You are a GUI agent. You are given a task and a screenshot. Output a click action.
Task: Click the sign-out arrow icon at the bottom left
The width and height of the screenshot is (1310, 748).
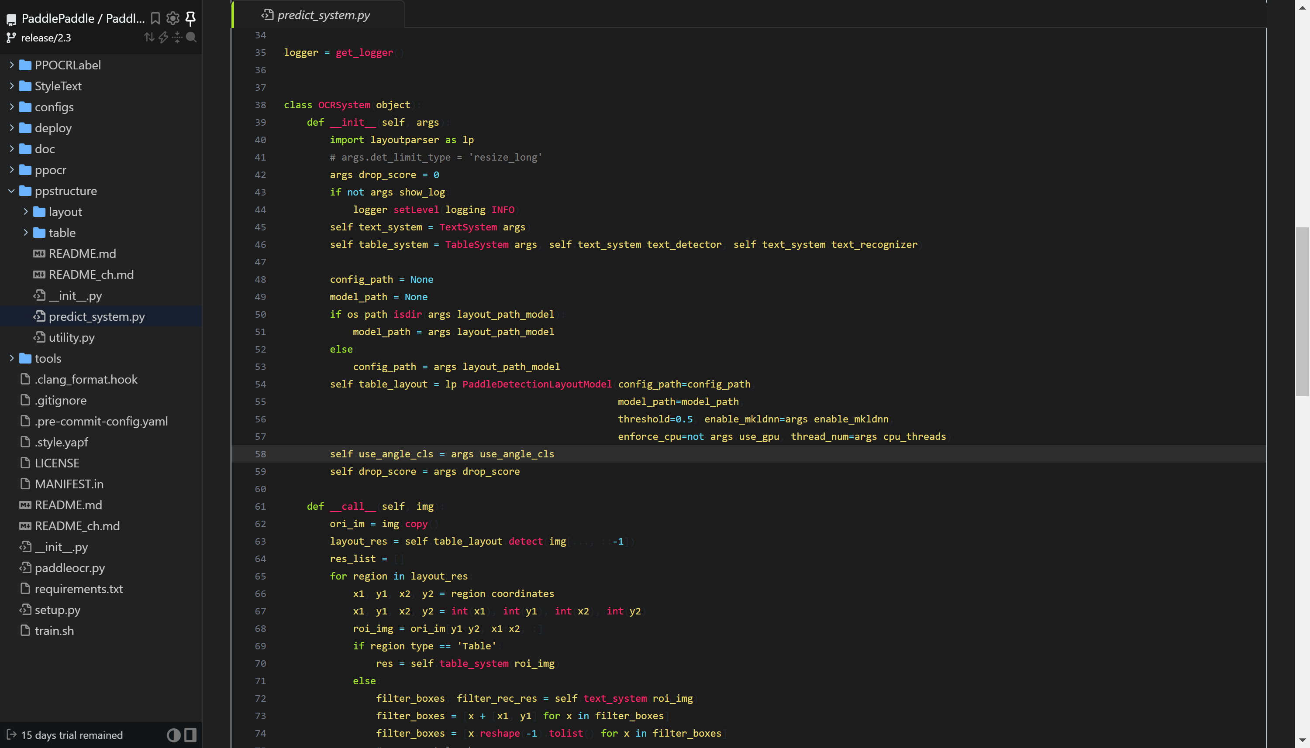click(11, 734)
